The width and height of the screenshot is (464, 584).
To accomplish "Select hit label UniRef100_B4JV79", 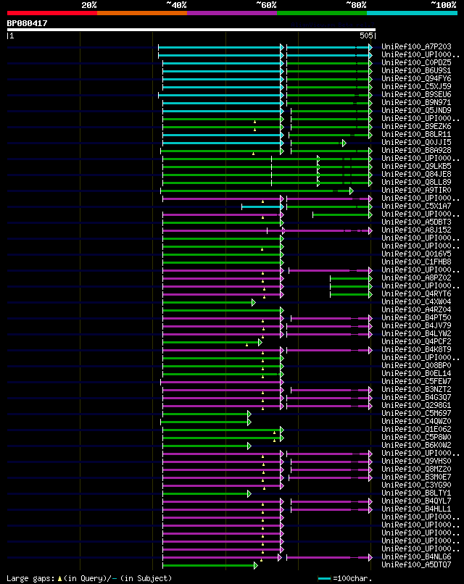I will pyautogui.click(x=416, y=325).
